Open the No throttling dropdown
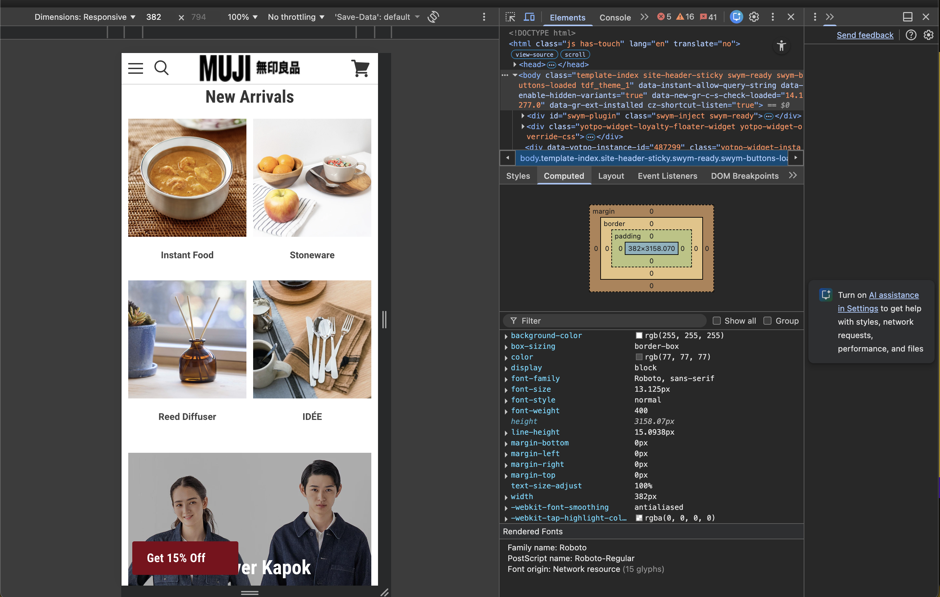 (296, 17)
